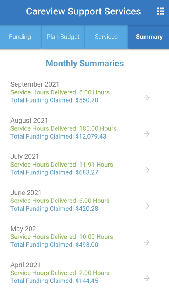Open the Plan Budget tab

click(x=63, y=37)
